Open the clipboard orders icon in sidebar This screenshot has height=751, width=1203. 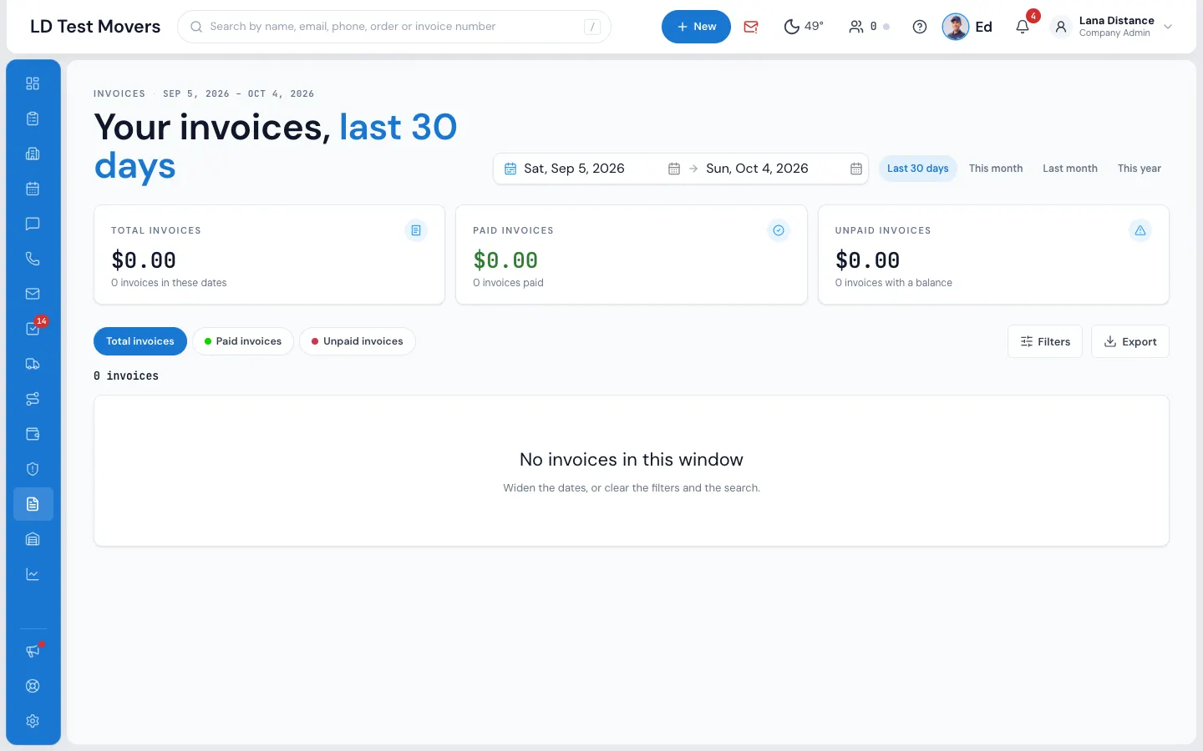coord(33,118)
